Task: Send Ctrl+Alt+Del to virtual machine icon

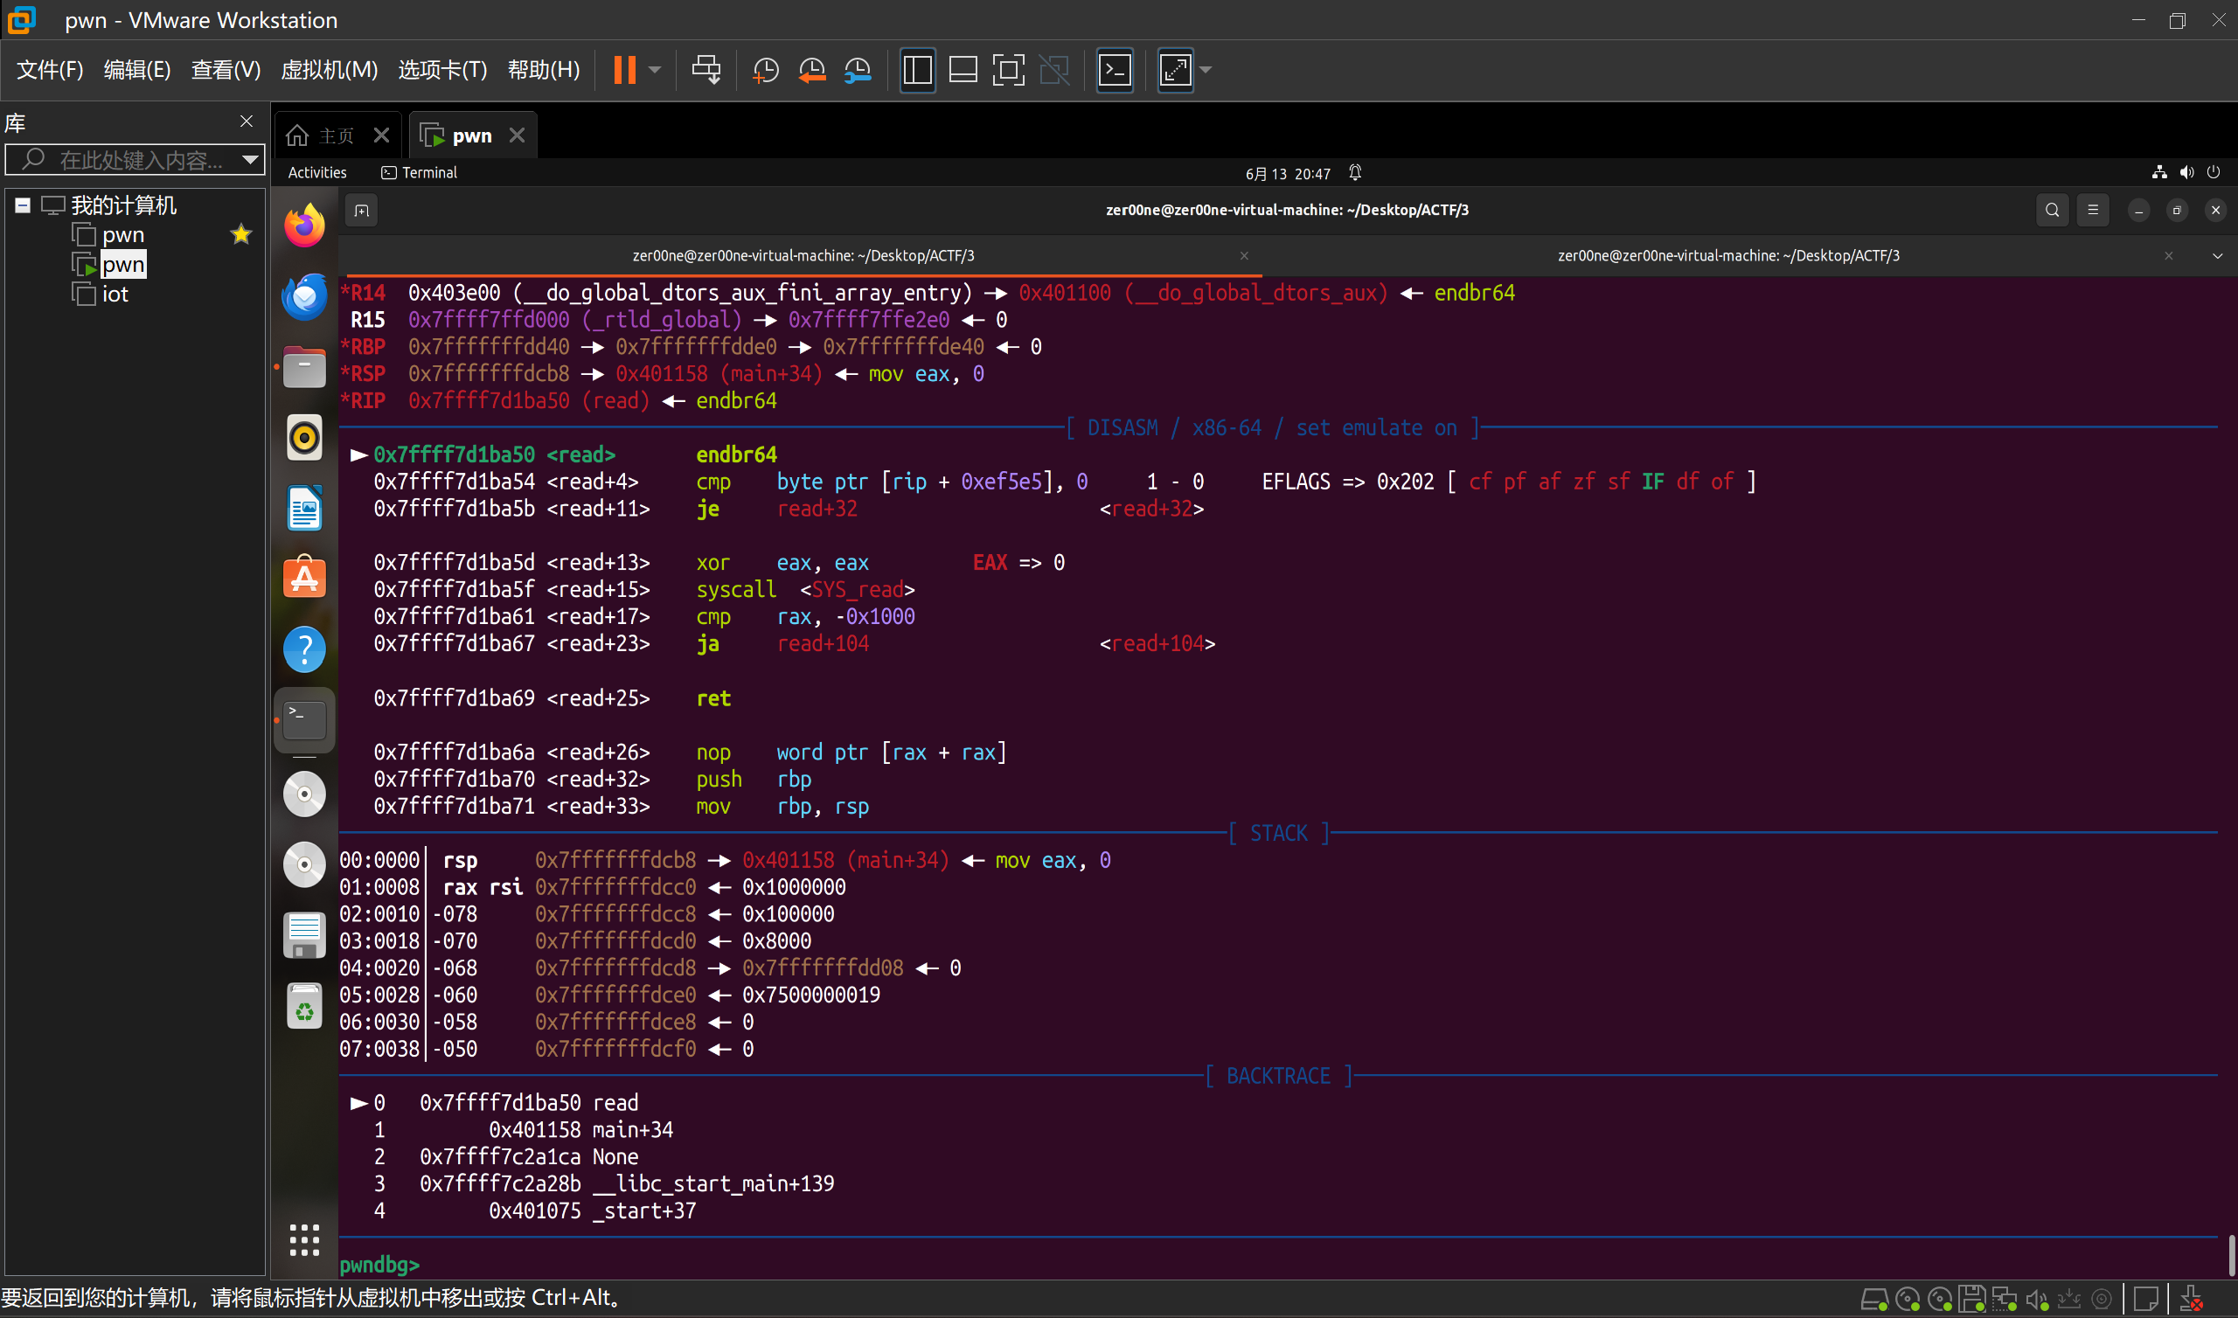Action: point(706,69)
